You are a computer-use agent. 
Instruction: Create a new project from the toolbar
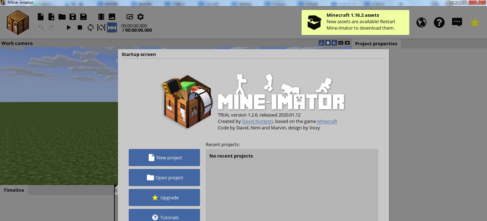tap(41, 17)
